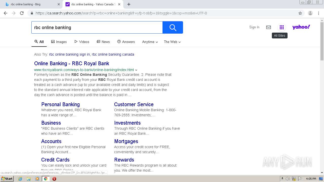Open the Windows Start menu

[x=7, y=179]
